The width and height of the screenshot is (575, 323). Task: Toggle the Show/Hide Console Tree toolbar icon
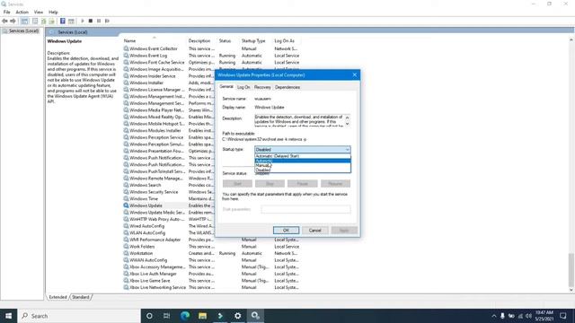point(24,21)
